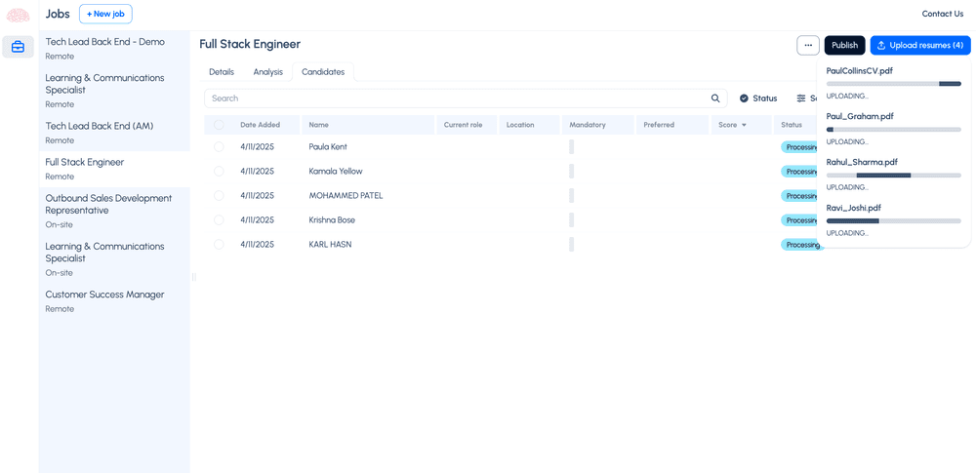Click the brain logo icon
Image resolution: width=976 pixels, height=473 pixels.
(18, 15)
